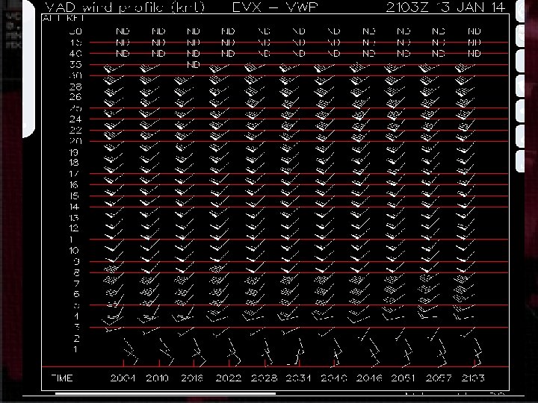This screenshot has width=538, height=403.
Task: Select the altitude label 22
Action: coord(75,130)
